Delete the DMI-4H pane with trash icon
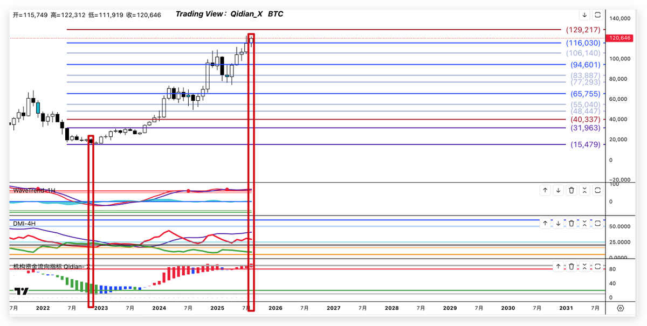This screenshot has height=326, width=647. [x=572, y=223]
